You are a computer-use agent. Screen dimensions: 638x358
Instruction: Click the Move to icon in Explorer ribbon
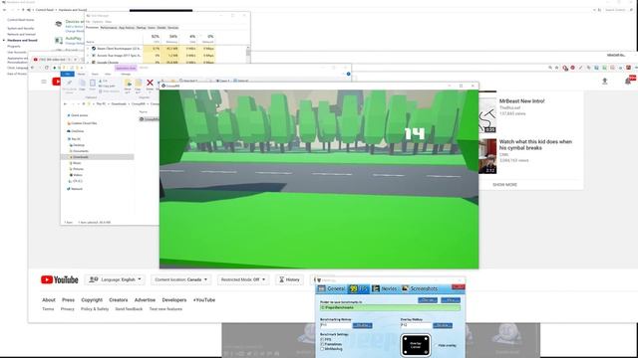coord(128,83)
